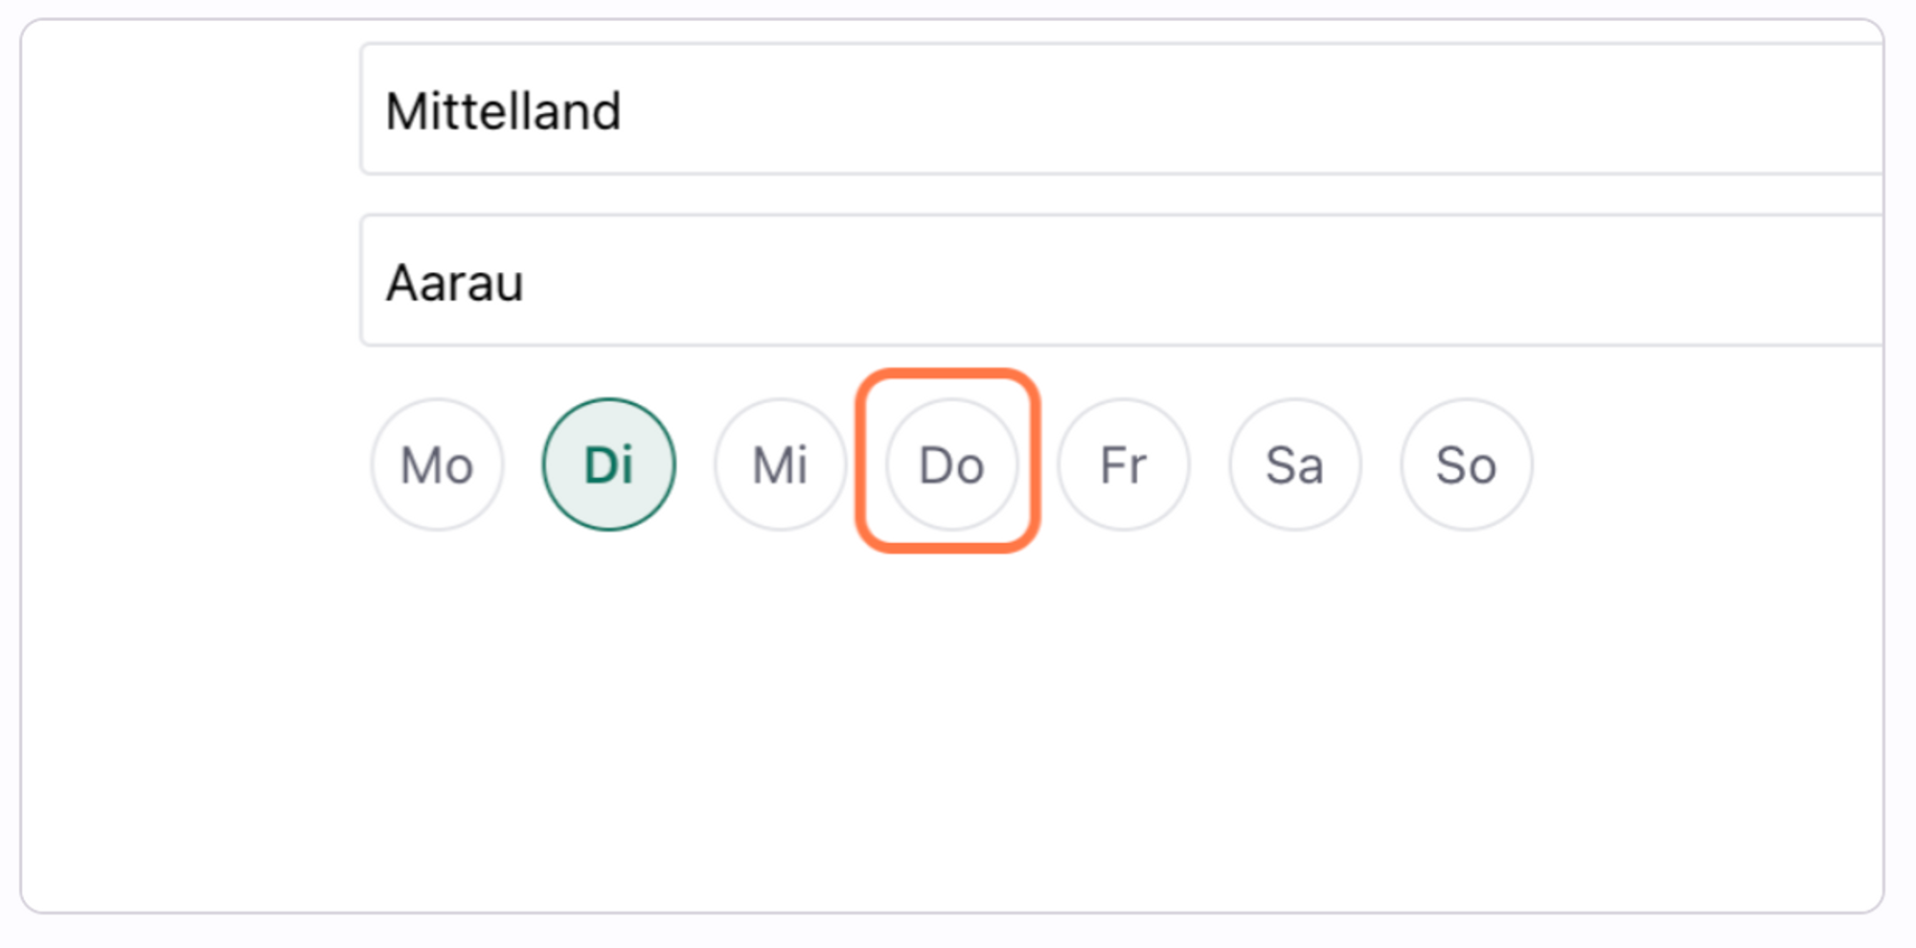Pick Monday in the day selector
This screenshot has width=1916, height=948.
coord(437,465)
